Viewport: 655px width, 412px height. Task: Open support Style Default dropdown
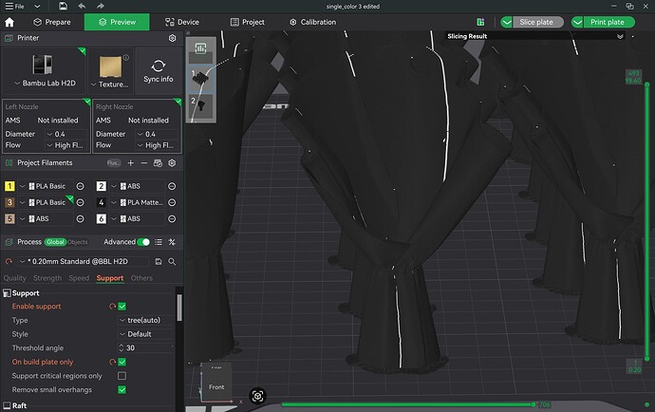[145, 334]
